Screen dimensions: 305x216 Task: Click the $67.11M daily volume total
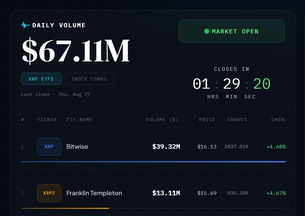pyautogui.click(x=76, y=51)
